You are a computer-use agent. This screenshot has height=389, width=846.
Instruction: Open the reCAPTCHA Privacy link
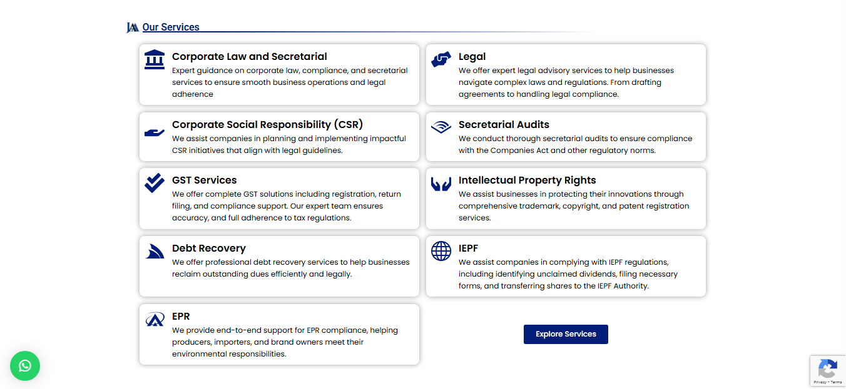point(820,382)
